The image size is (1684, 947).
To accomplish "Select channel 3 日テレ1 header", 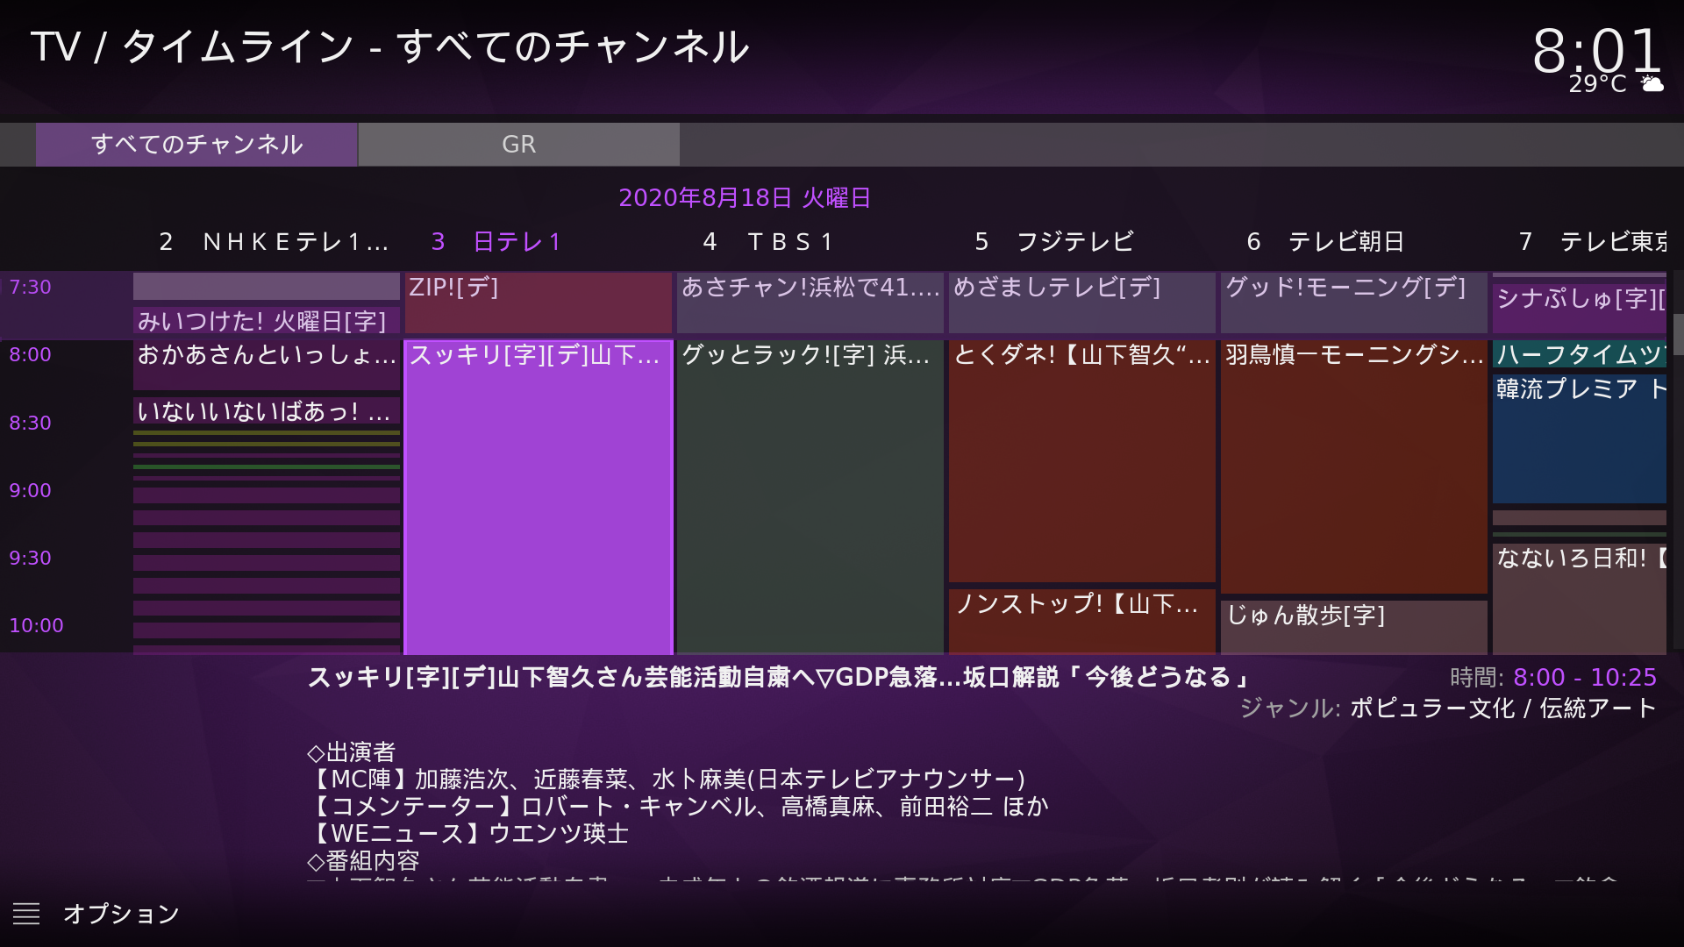I will pos(496,241).
